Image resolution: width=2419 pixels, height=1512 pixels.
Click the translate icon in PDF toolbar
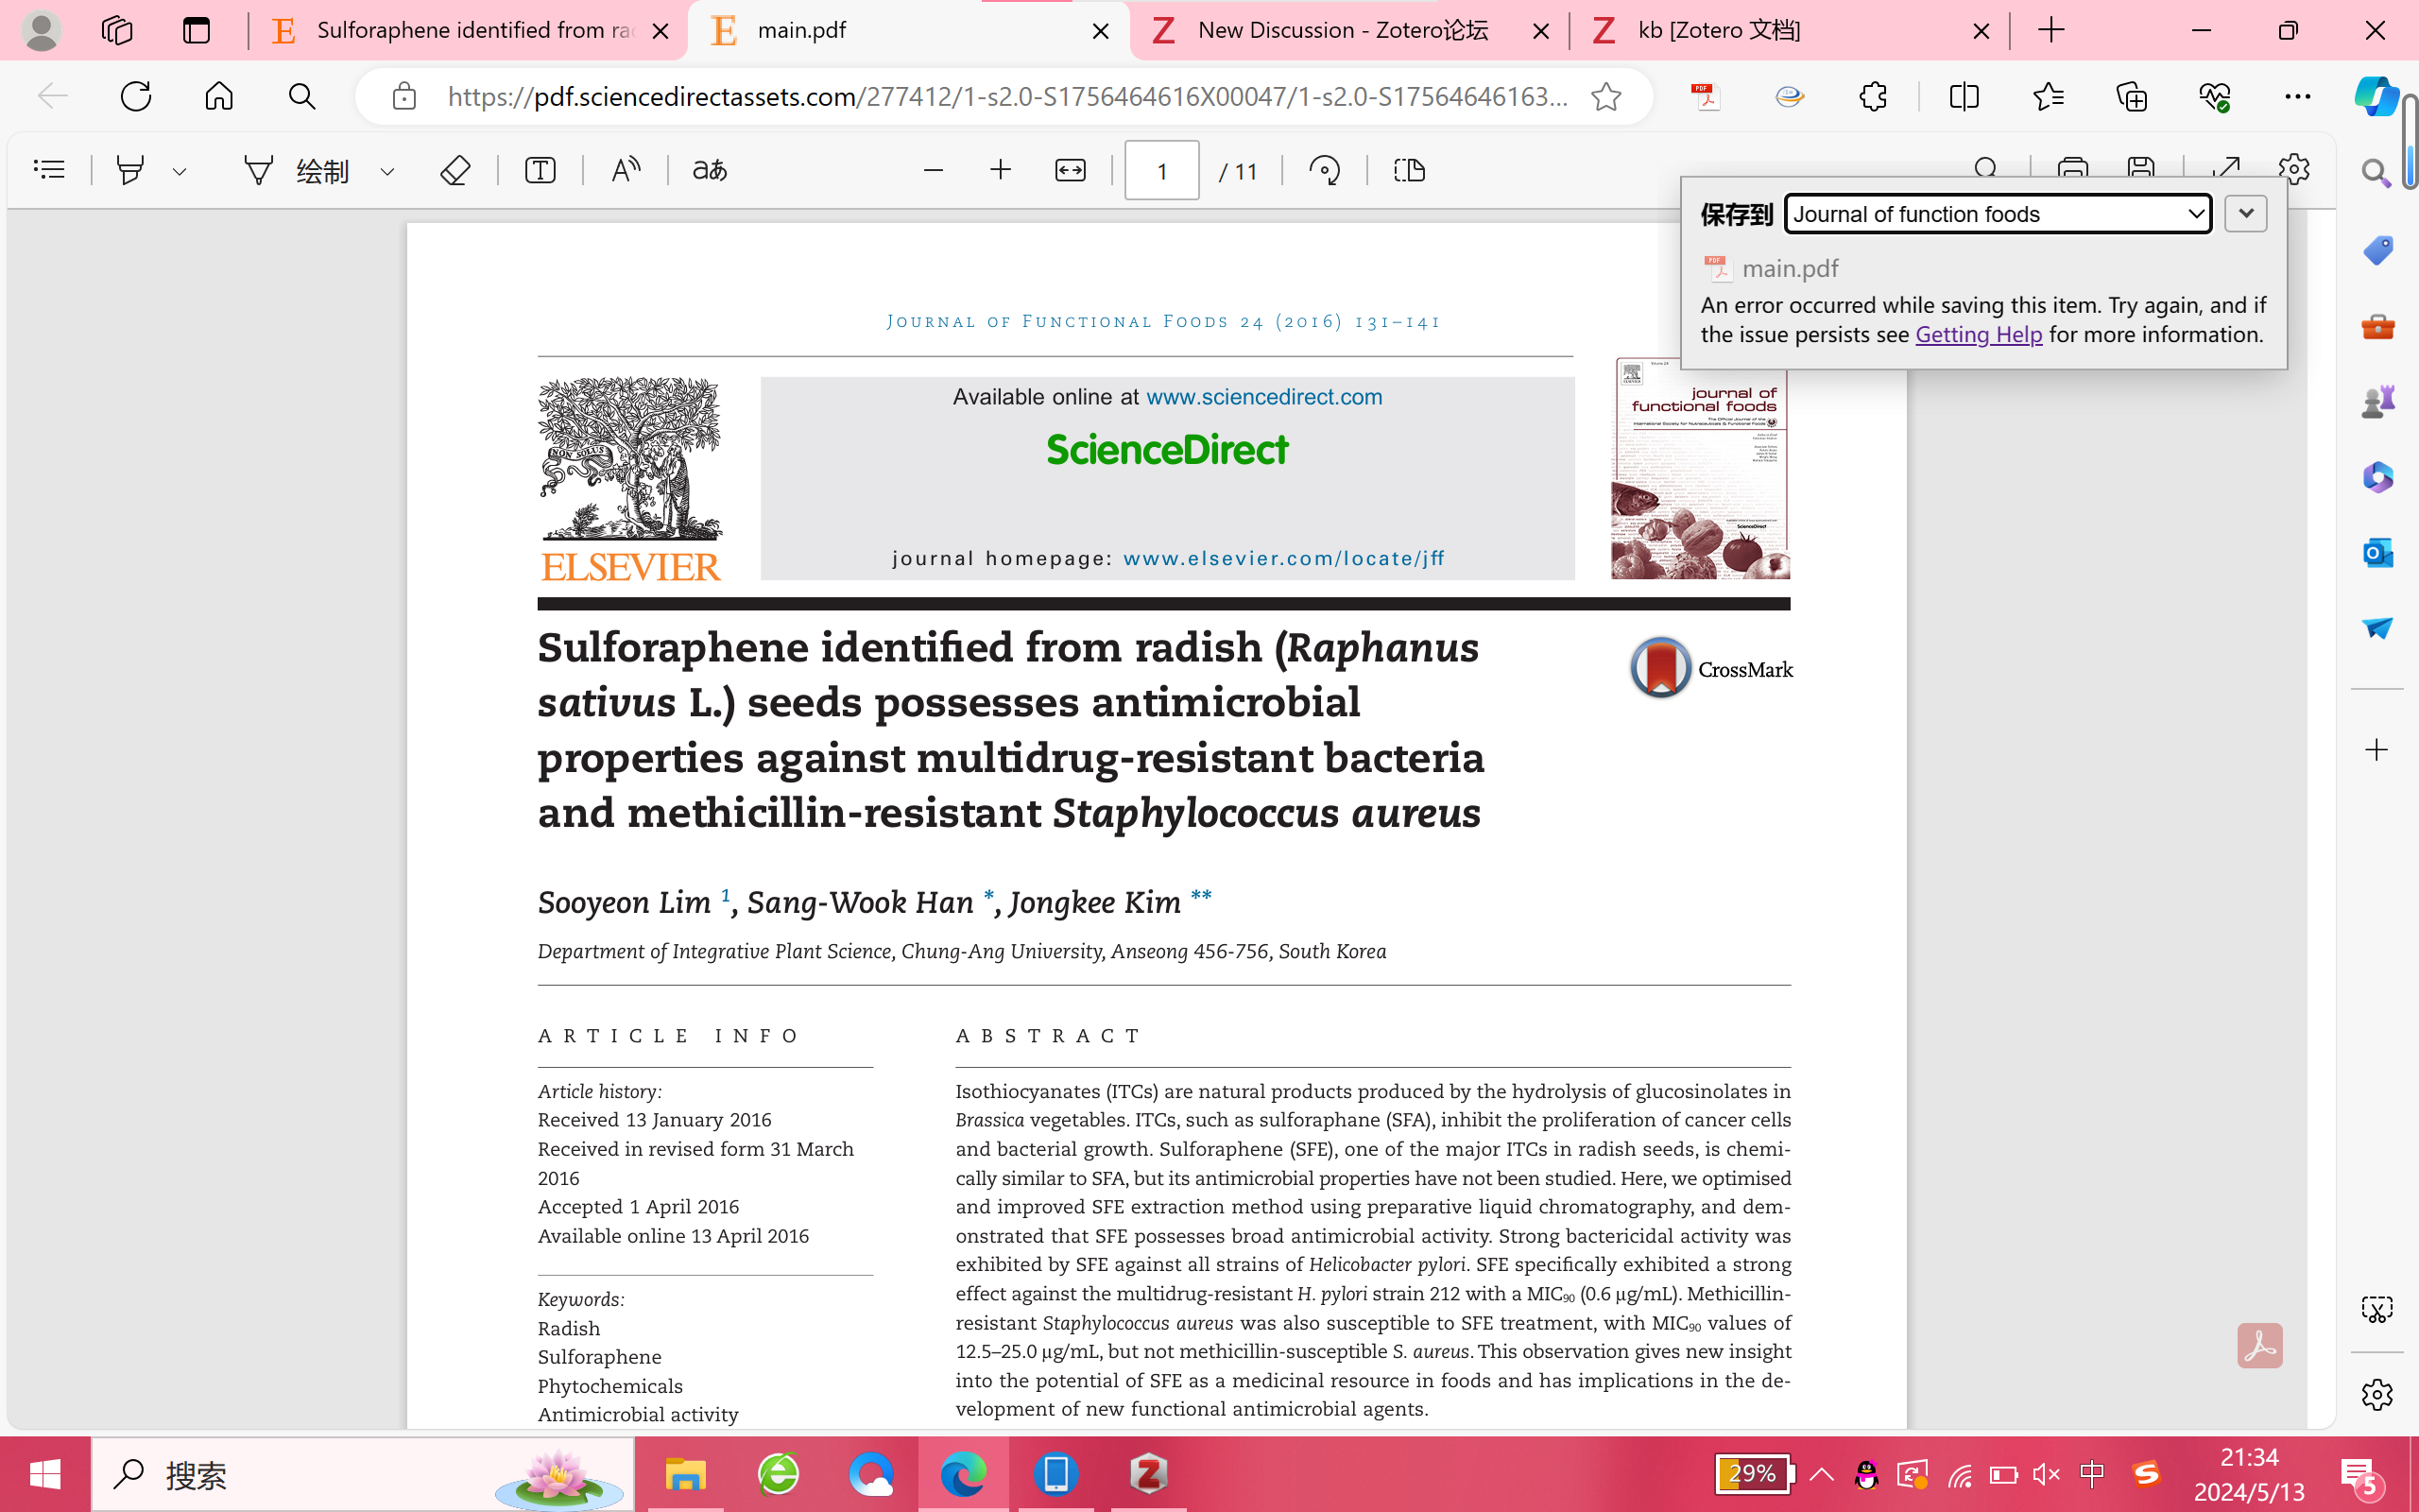(710, 170)
